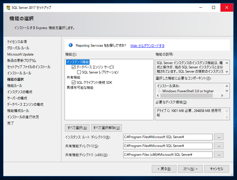Click the Microsoft Update step in sidebar
The width and height of the screenshot is (237, 180).
click(x=21, y=54)
